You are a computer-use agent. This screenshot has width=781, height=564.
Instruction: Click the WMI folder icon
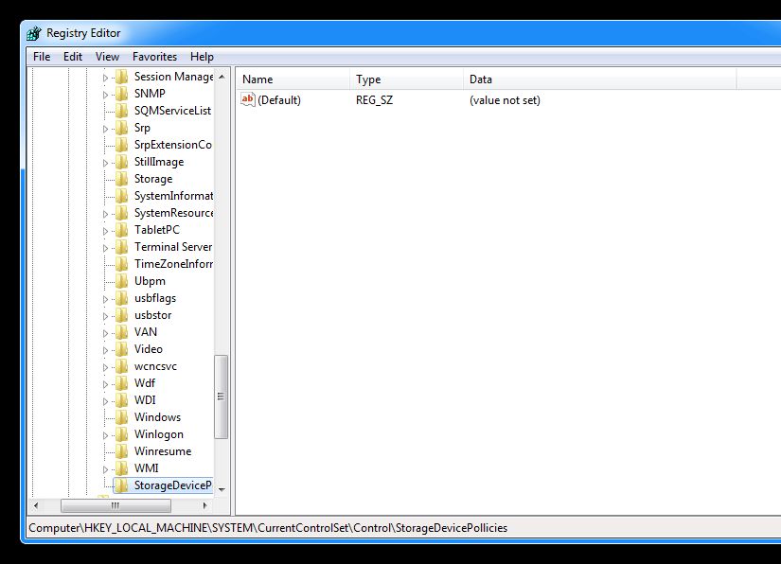pos(121,468)
